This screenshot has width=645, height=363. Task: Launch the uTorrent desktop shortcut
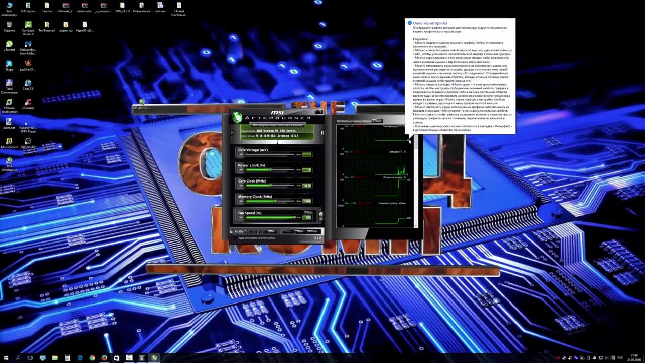point(9,46)
